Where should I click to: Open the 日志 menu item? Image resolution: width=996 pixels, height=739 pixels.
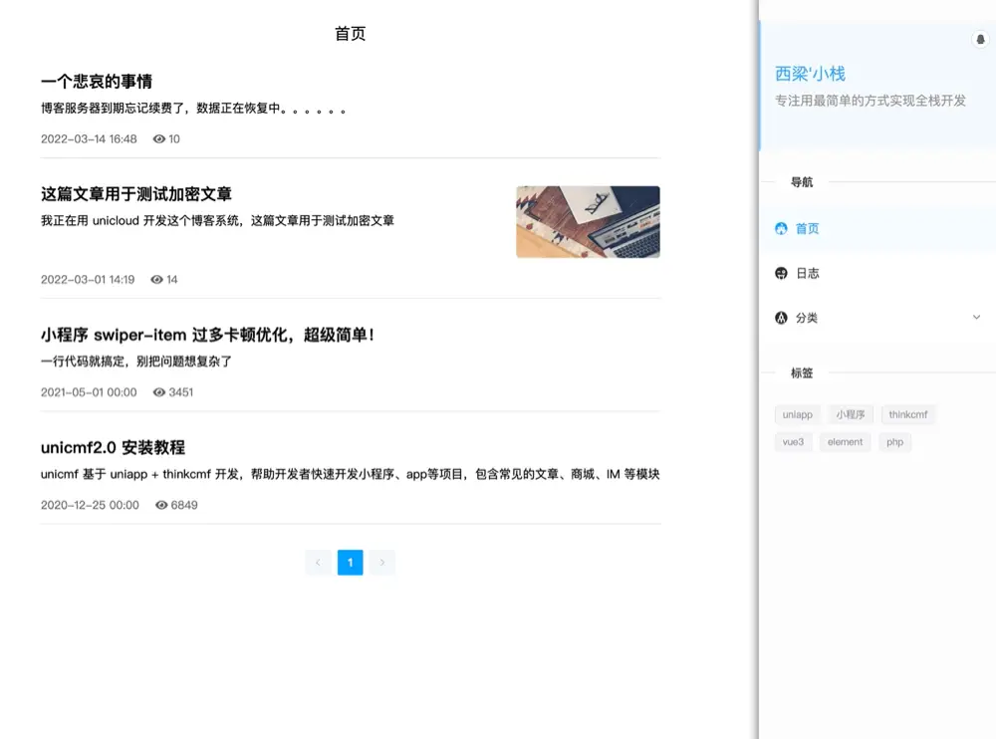pos(808,273)
